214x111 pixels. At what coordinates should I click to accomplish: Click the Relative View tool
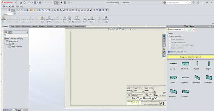(42, 19)
